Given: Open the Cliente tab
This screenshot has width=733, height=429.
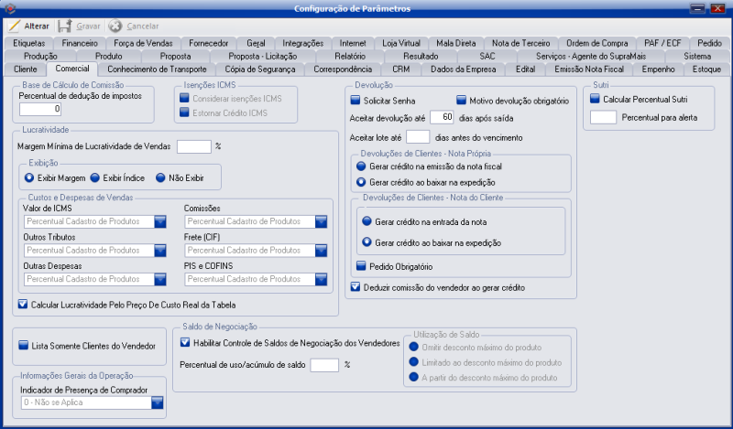Looking at the screenshot, I should click(26, 70).
